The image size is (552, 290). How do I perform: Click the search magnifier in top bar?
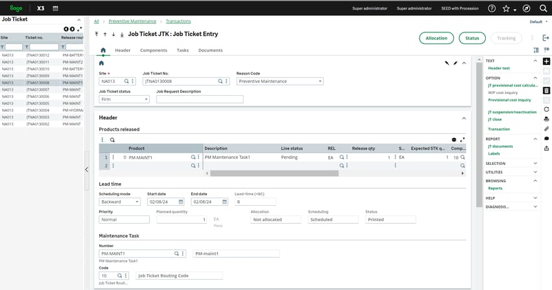coord(543,8)
